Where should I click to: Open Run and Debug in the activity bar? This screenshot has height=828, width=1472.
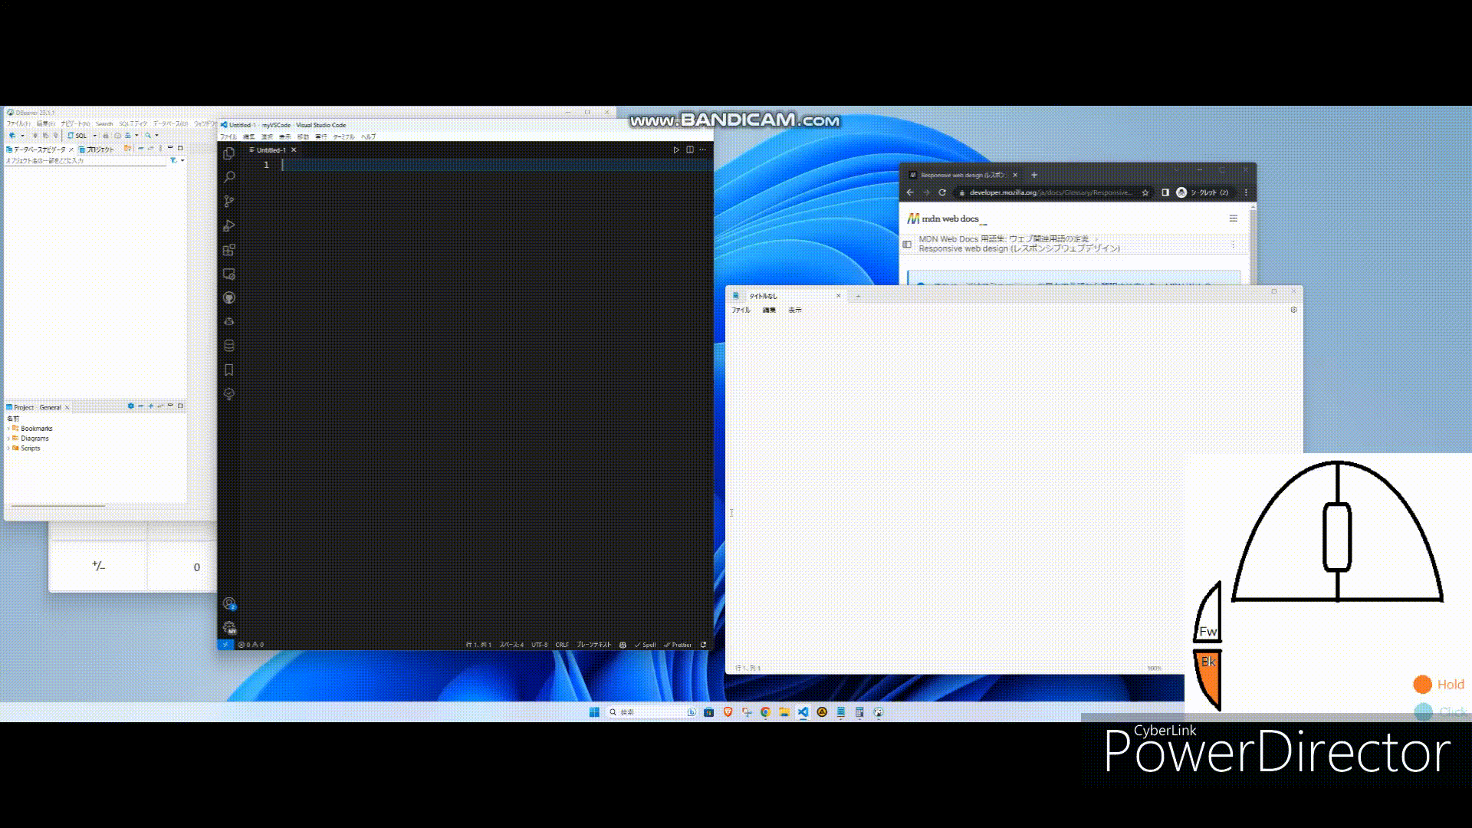[x=228, y=225]
